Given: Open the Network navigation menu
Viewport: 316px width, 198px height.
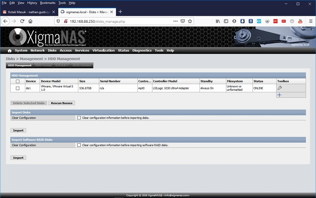Looking at the screenshot, I should tap(37, 51).
